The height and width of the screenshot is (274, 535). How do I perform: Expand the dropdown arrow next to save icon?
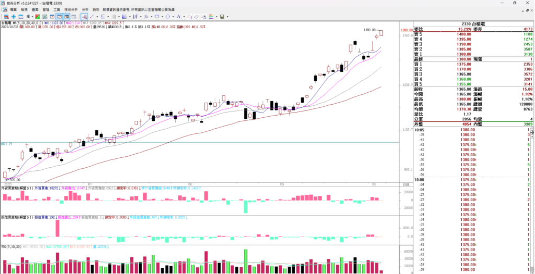click(228, 17)
